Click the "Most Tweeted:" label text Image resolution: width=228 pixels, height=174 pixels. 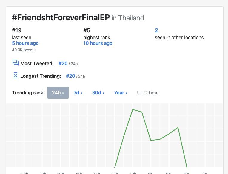click(37, 63)
